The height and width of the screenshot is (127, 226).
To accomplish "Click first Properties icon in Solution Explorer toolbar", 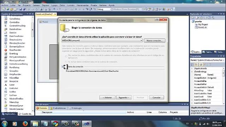I will [192, 18].
